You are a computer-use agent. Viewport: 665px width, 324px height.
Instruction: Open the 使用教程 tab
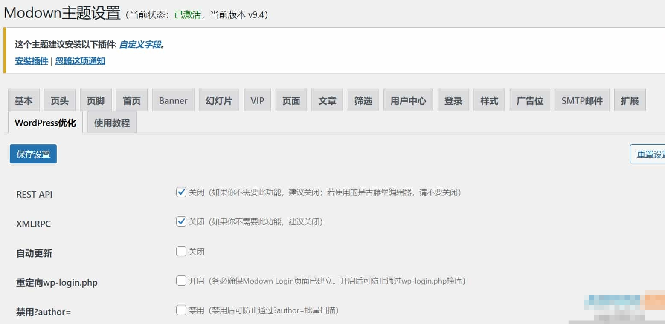(x=112, y=122)
